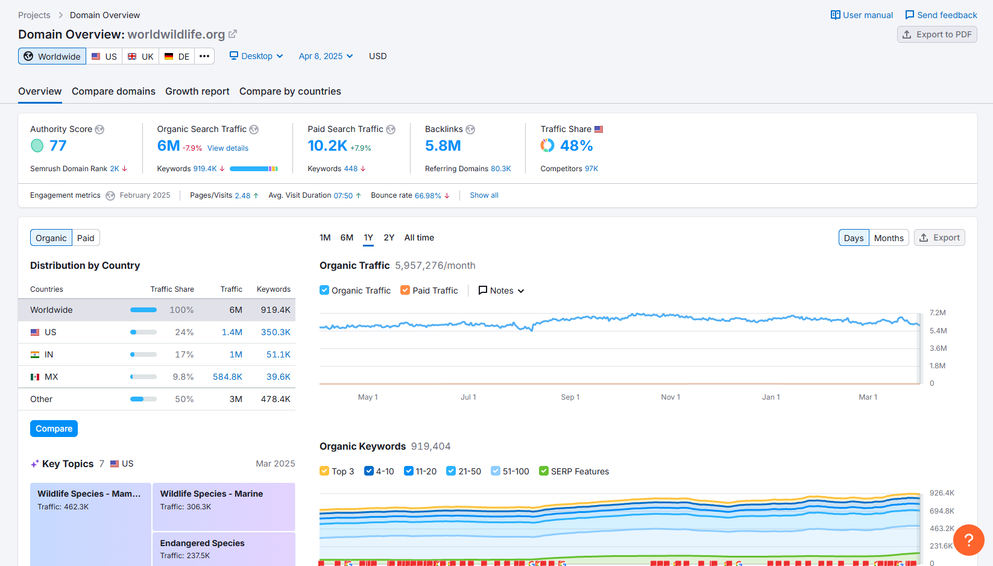Disable the Paid Traffic checkbox
993x566 pixels.
coord(405,290)
